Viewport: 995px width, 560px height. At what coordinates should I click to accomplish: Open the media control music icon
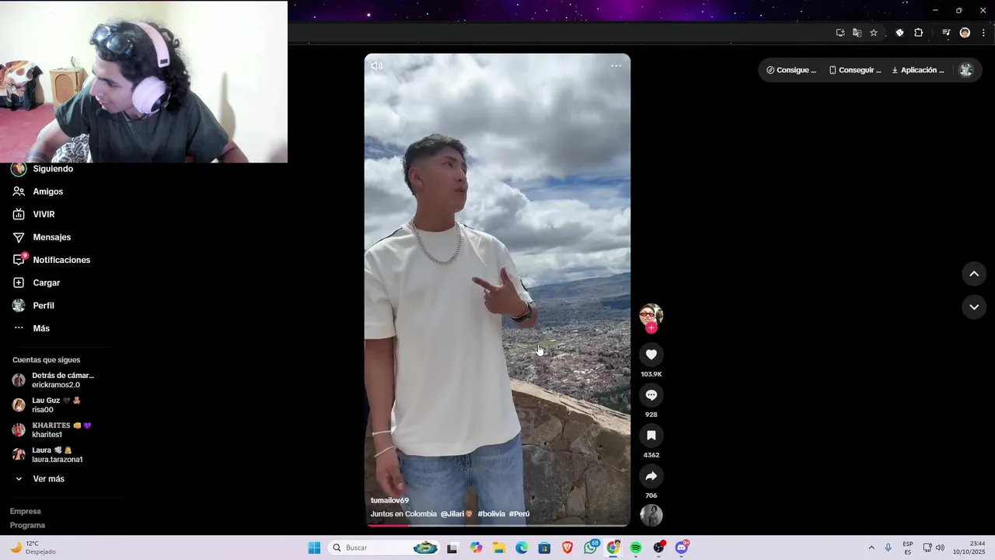(946, 33)
